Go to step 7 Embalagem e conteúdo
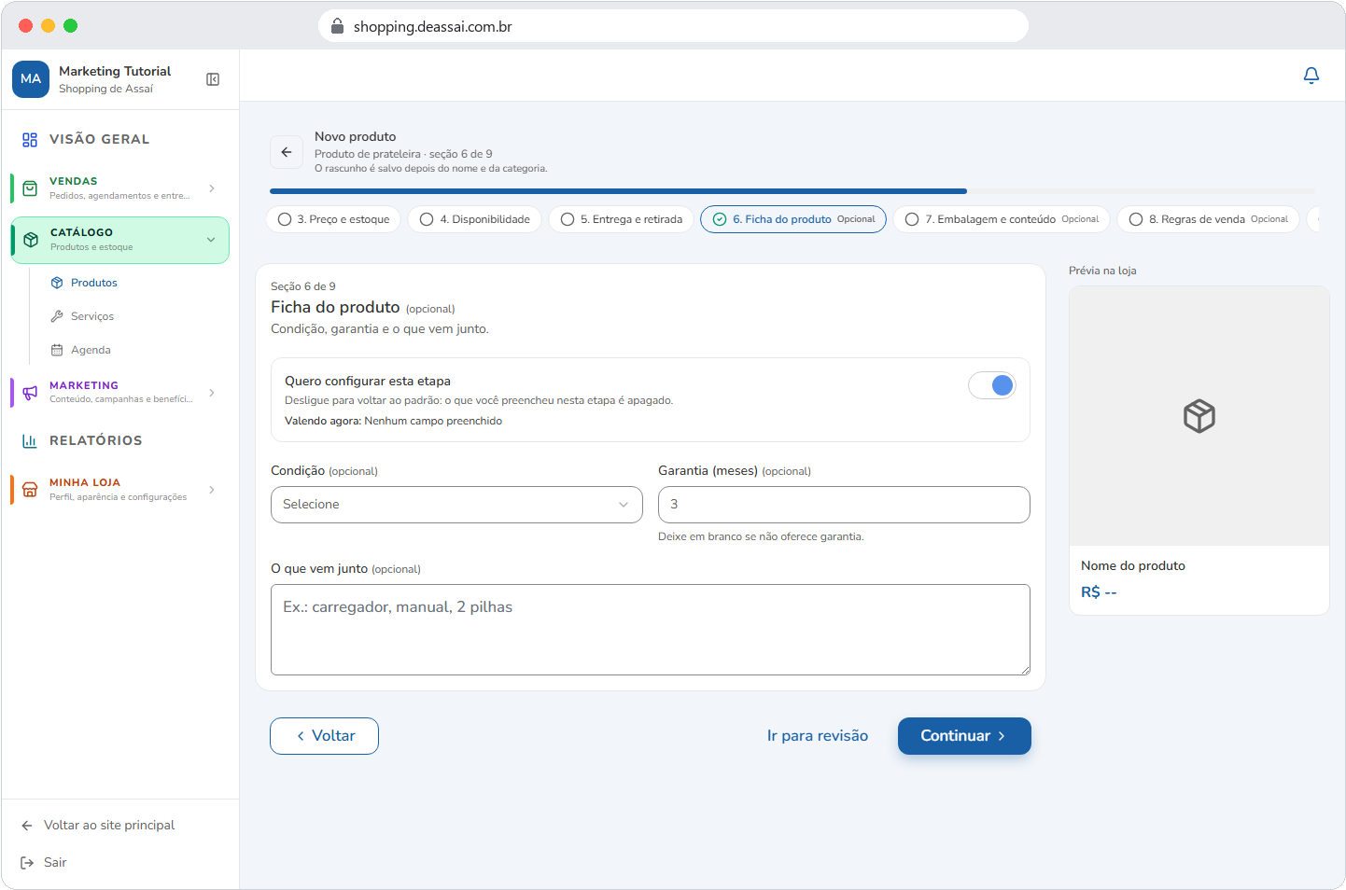This screenshot has height=890, width=1346. click(x=1002, y=219)
